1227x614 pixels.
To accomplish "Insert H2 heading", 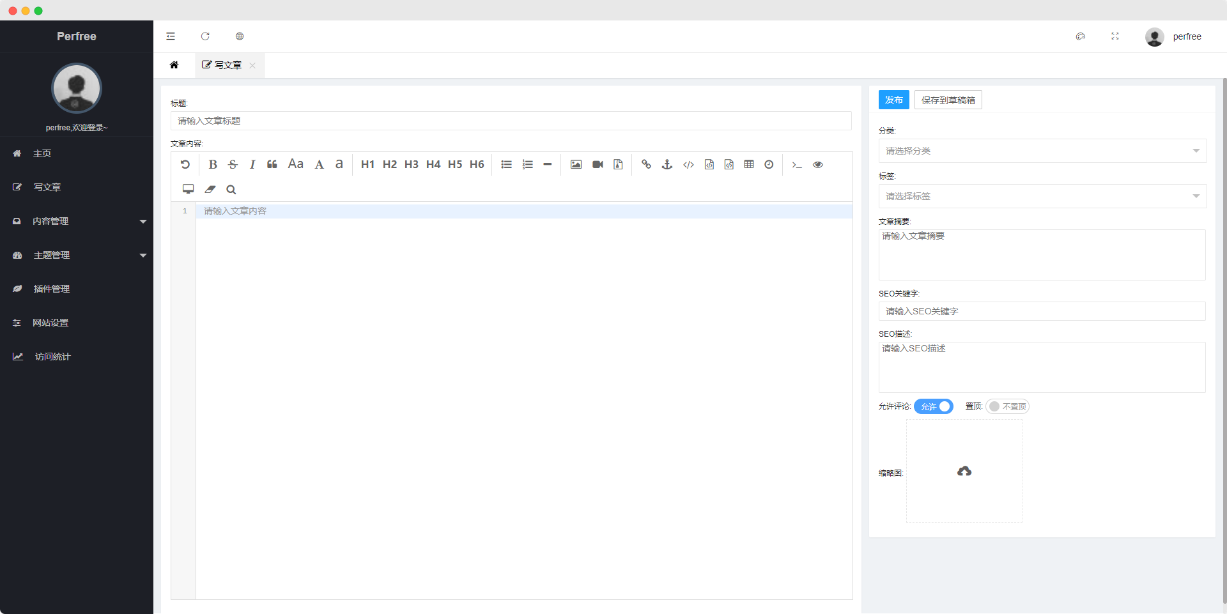I will pos(390,164).
